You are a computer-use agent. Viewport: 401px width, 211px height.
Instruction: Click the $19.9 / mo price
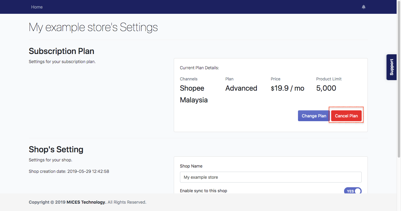(287, 88)
